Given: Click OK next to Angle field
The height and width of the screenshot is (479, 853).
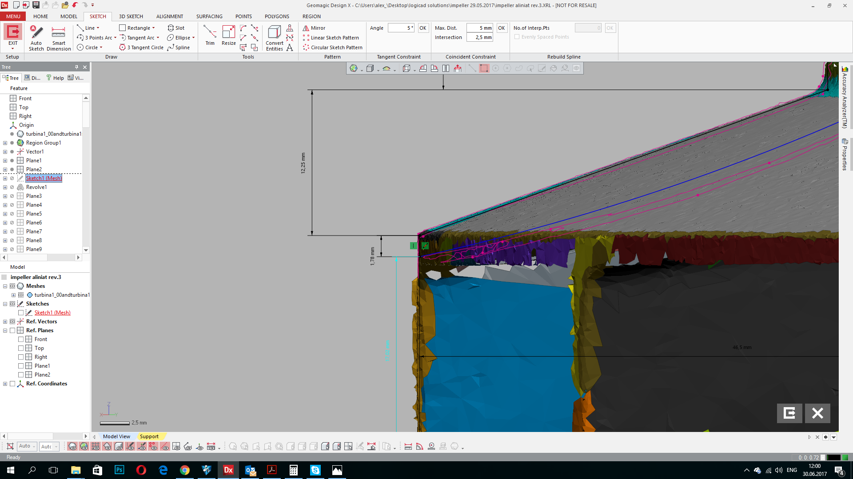Looking at the screenshot, I should (423, 28).
